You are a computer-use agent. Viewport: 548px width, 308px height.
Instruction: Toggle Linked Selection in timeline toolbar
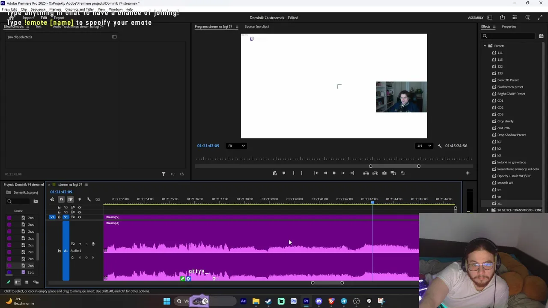[70, 199]
